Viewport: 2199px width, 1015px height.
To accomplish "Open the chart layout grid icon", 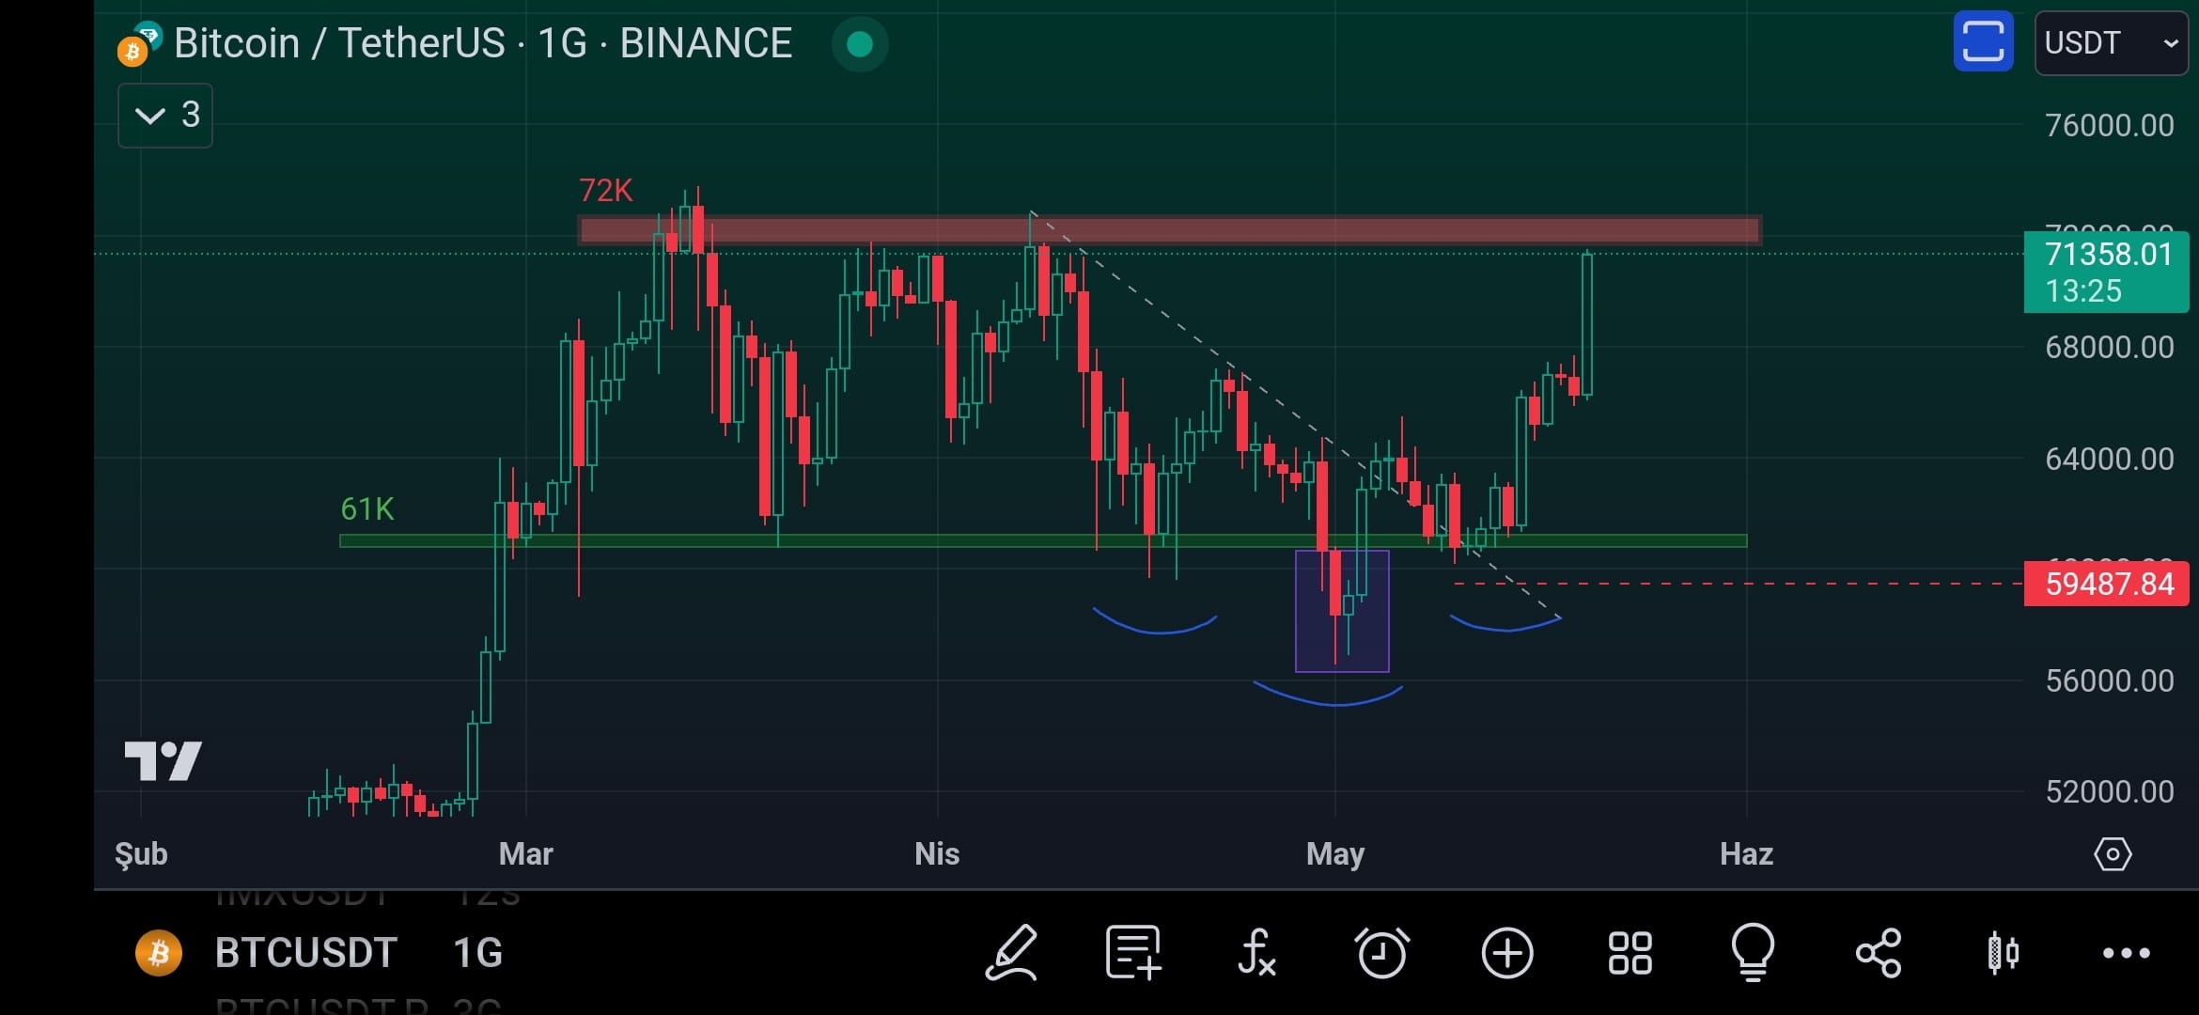I will (1630, 953).
